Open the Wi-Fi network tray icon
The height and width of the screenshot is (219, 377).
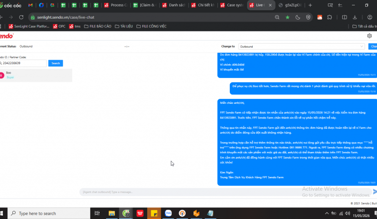341,213
